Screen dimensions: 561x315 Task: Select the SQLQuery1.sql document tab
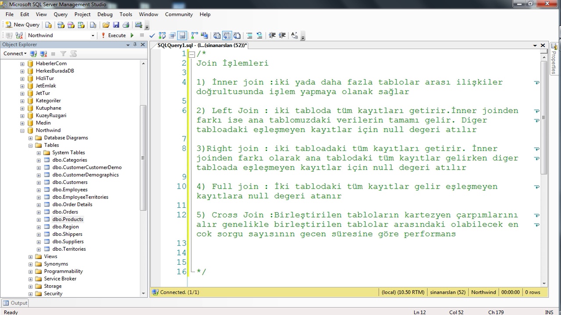tap(202, 45)
